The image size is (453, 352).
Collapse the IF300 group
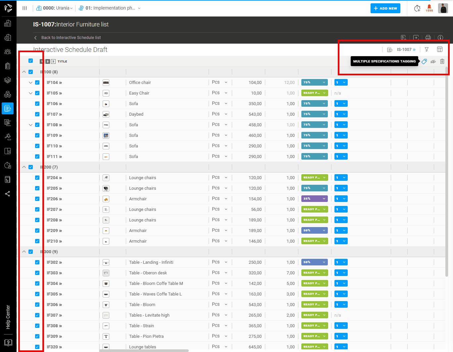click(x=24, y=252)
